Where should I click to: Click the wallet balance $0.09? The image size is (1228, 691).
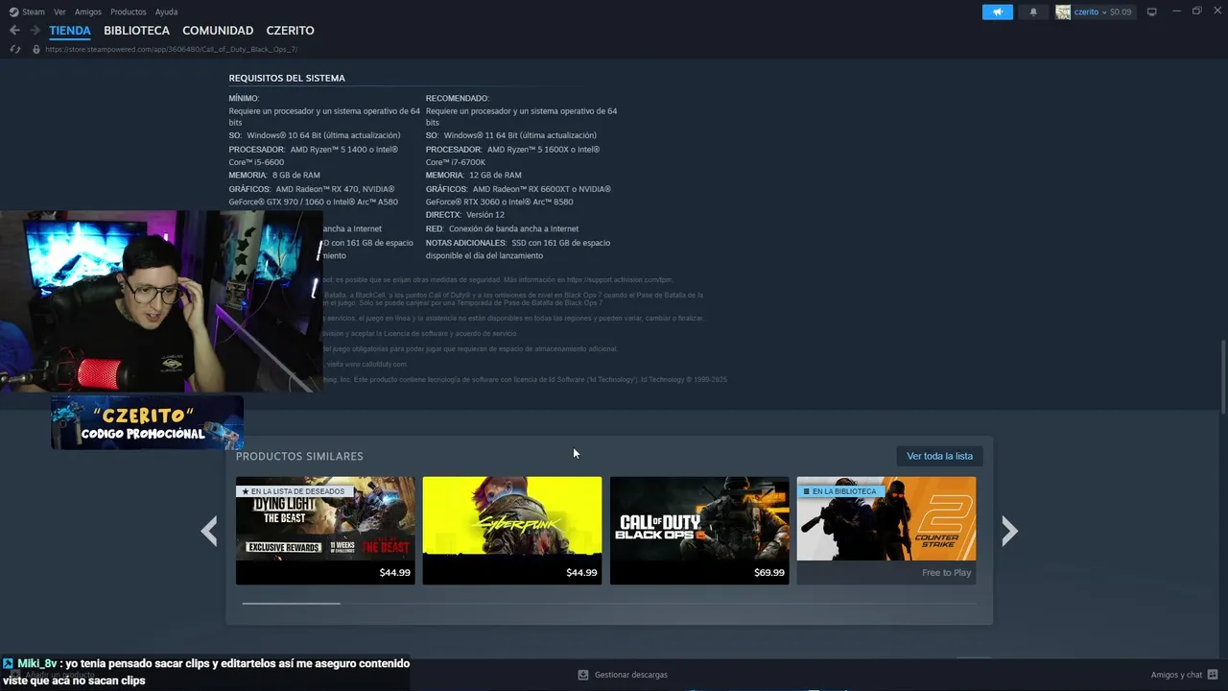click(1121, 12)
